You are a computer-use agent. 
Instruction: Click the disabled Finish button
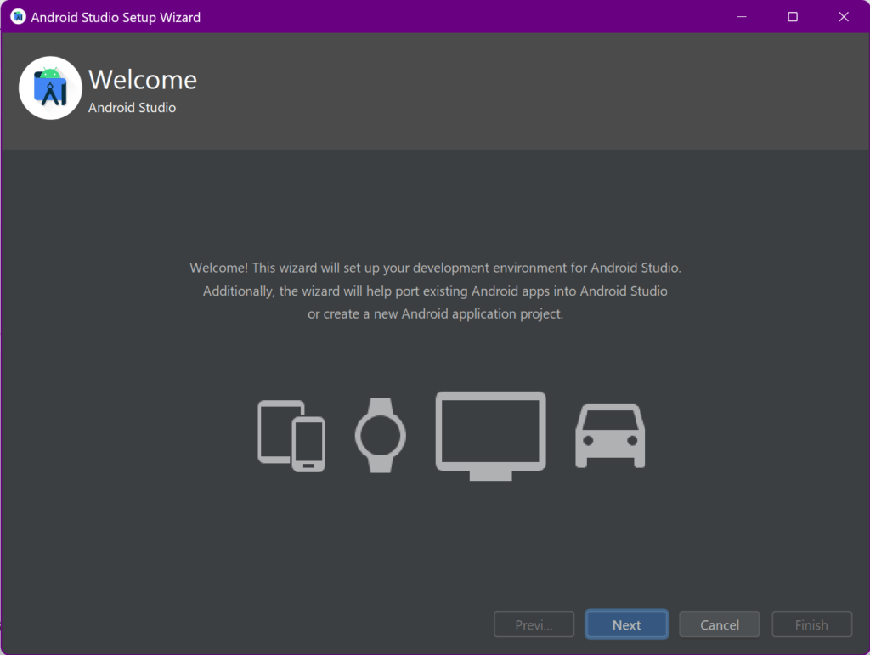point(811,624)
